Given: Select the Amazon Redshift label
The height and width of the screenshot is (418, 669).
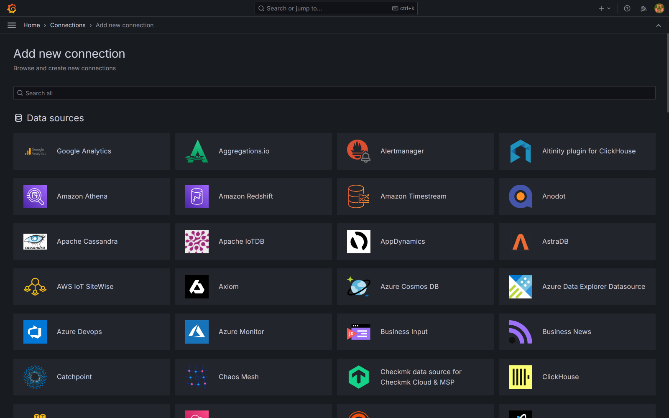Looking at the screenshot, I should (246, 196).
